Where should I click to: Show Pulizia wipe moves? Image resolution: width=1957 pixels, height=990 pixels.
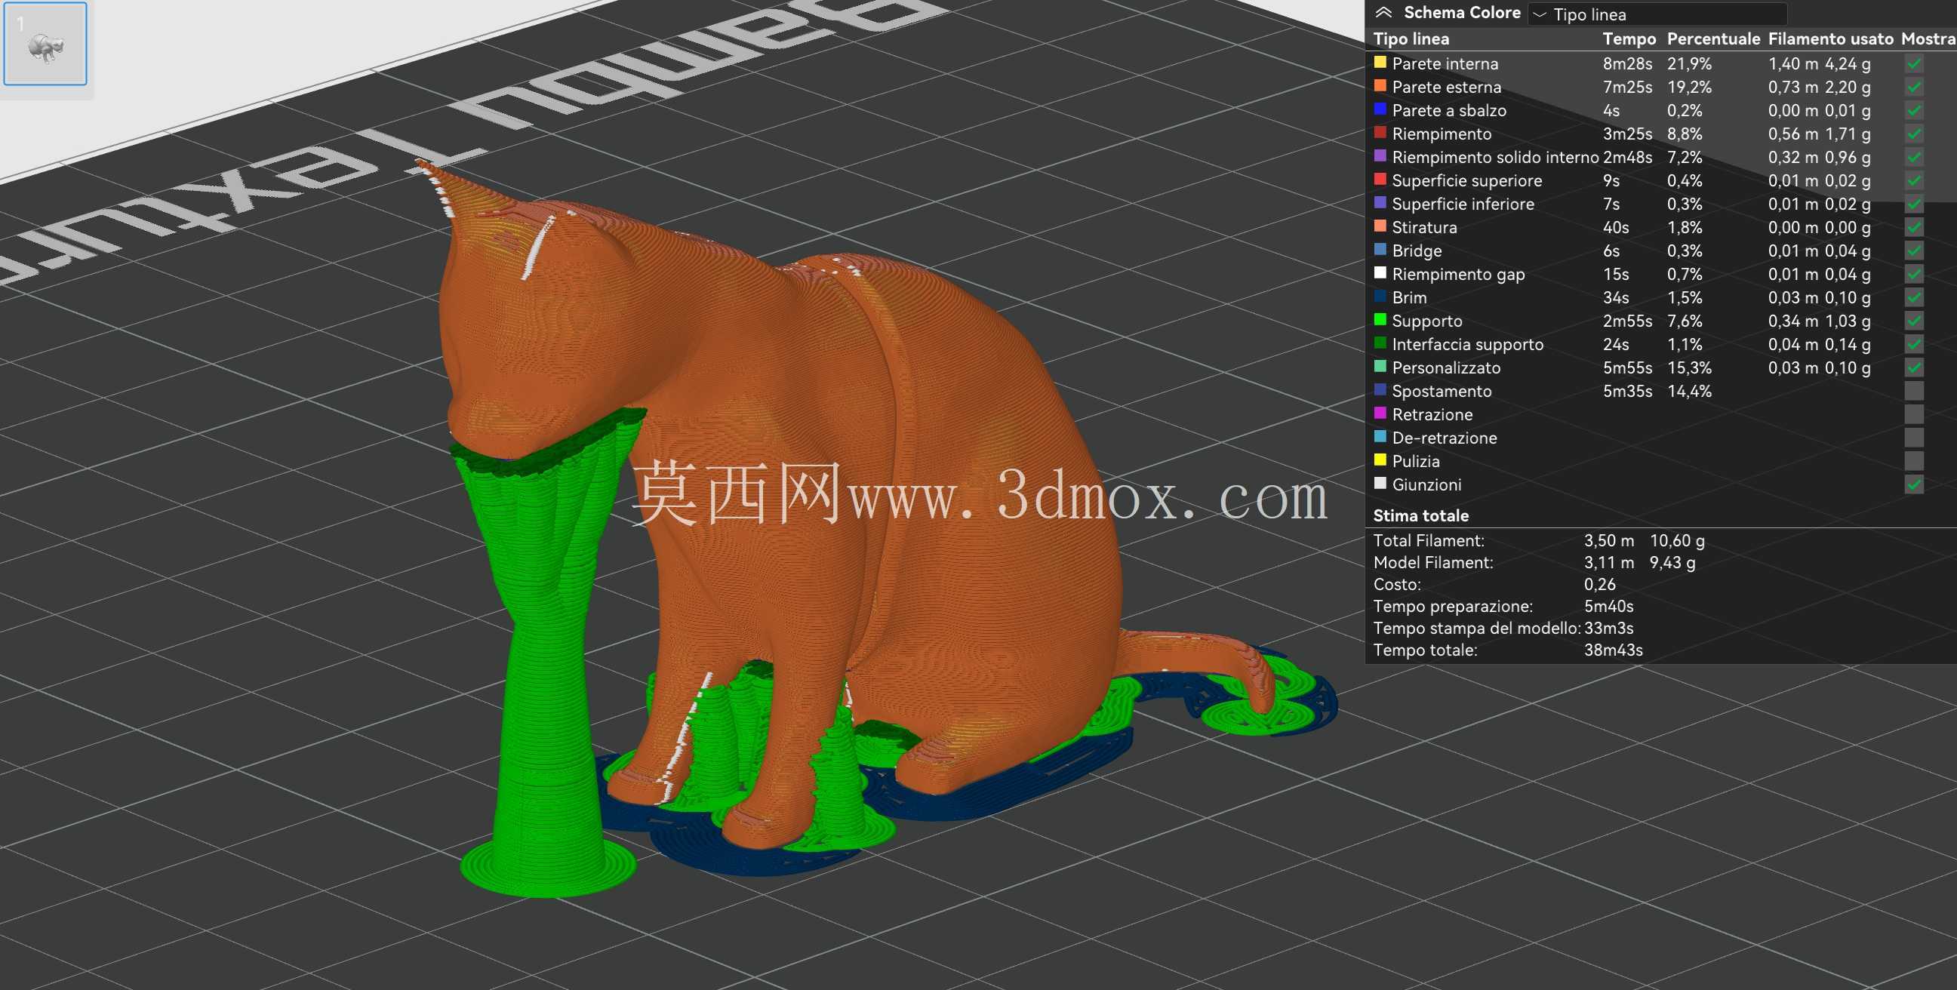click(1914, 461)
